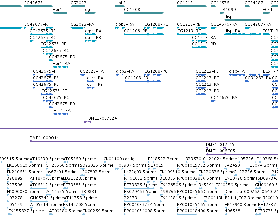Screen dimensions: 278x216
Task: Select transcript CG1213-RC
Action: pos(189,31)
